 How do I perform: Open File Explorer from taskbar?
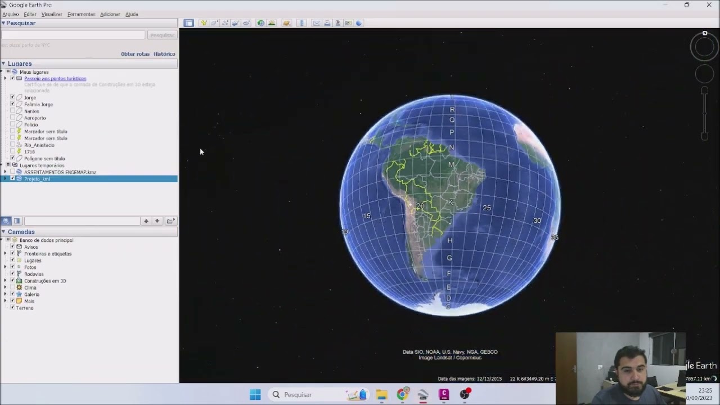[381, 394]
